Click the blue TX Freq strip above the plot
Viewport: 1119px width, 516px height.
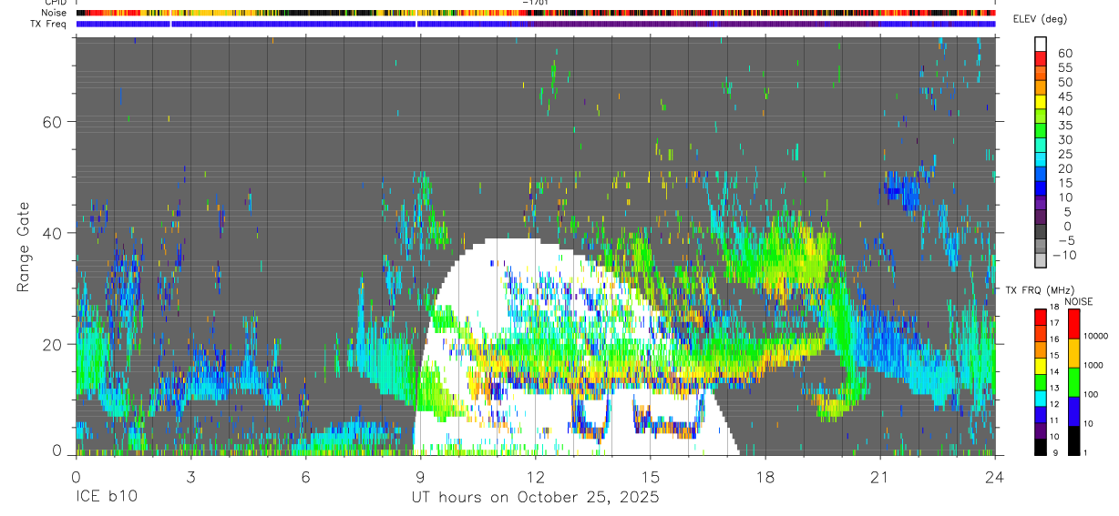(535, 24)
